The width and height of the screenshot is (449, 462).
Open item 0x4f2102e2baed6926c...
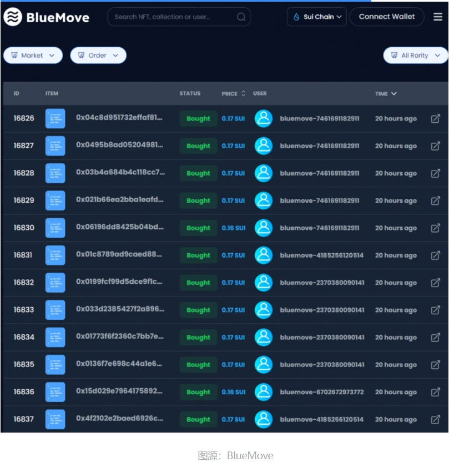pos(119,419)
